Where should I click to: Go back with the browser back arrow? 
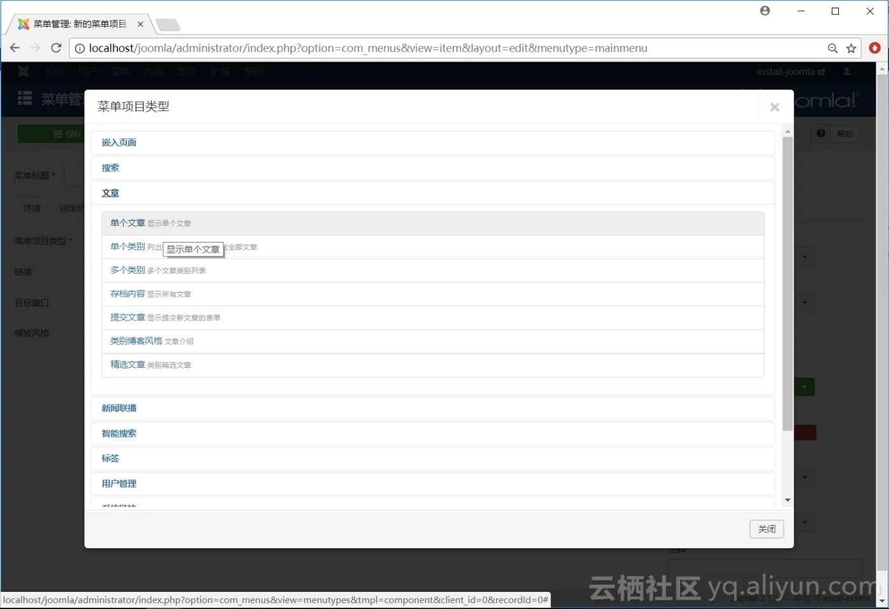point(15,48)
